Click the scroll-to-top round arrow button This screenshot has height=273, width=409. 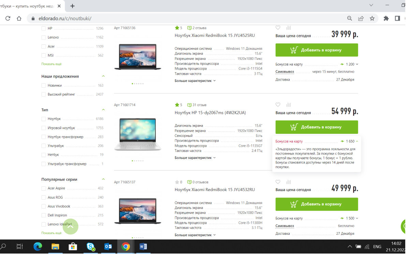coord(71,226)
